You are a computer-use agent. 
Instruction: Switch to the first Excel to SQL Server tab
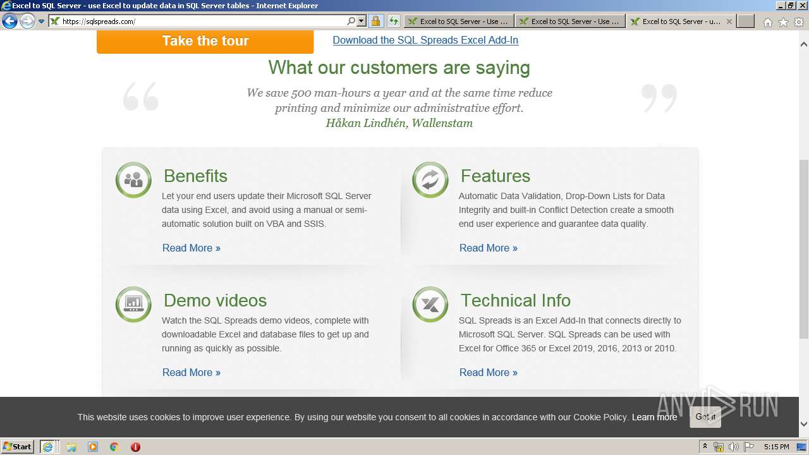point(458,21)
